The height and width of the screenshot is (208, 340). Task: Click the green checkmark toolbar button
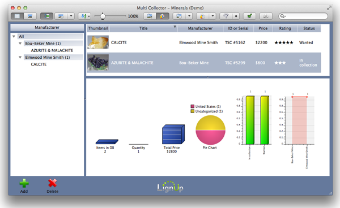pyautogui.click(x=249, y=16)
